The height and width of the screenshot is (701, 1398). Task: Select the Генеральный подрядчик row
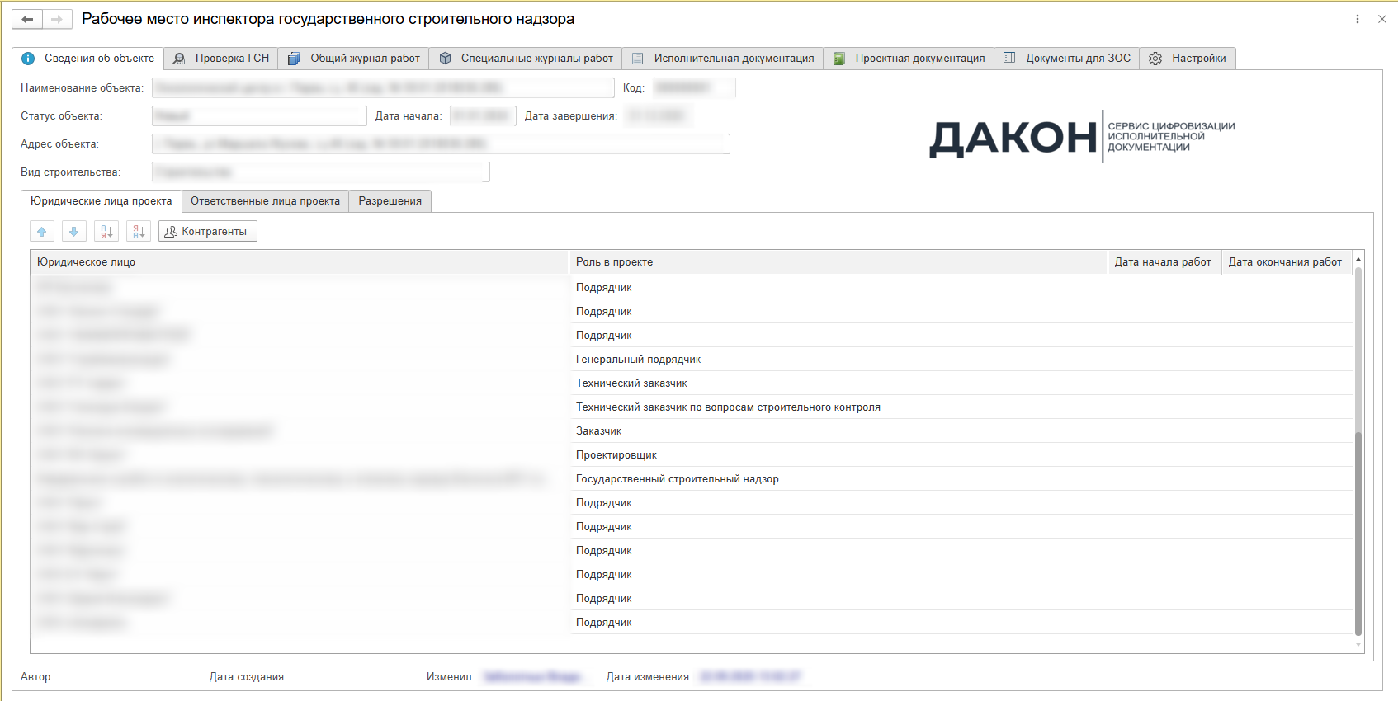pyautogui.click(x=638, y=360)
